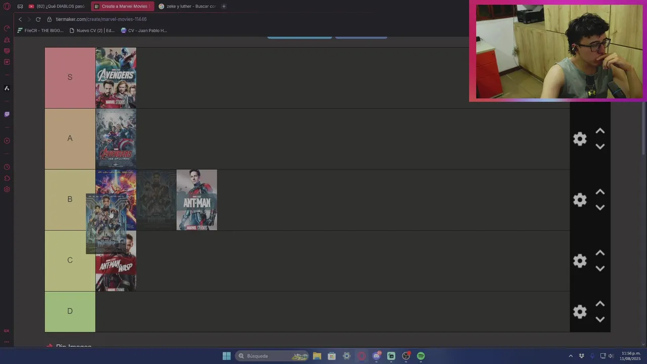Select the D tier label
647x364 pixels.
pyautogui.click(x=70, y=311)
